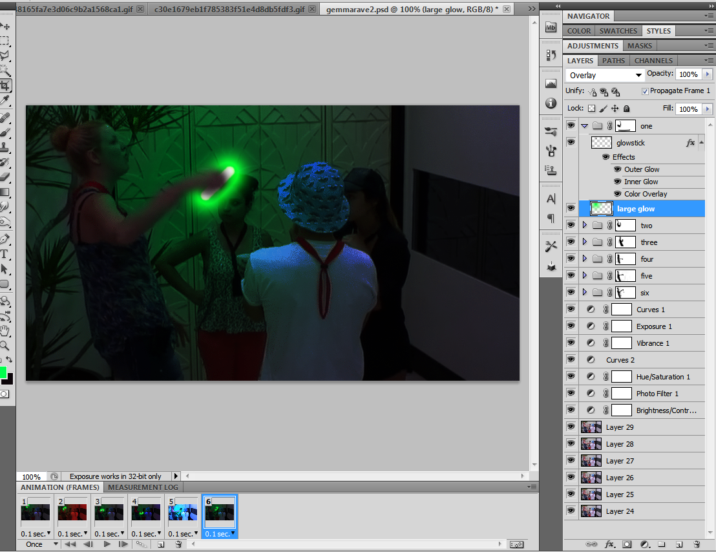Select the Clone Stamp tool

5,147
